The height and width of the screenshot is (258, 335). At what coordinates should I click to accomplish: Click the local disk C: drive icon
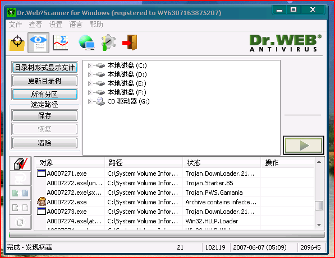100,65
